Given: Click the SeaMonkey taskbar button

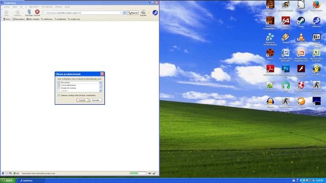Looking at the screenshot, I should click(x=31, y=180).
